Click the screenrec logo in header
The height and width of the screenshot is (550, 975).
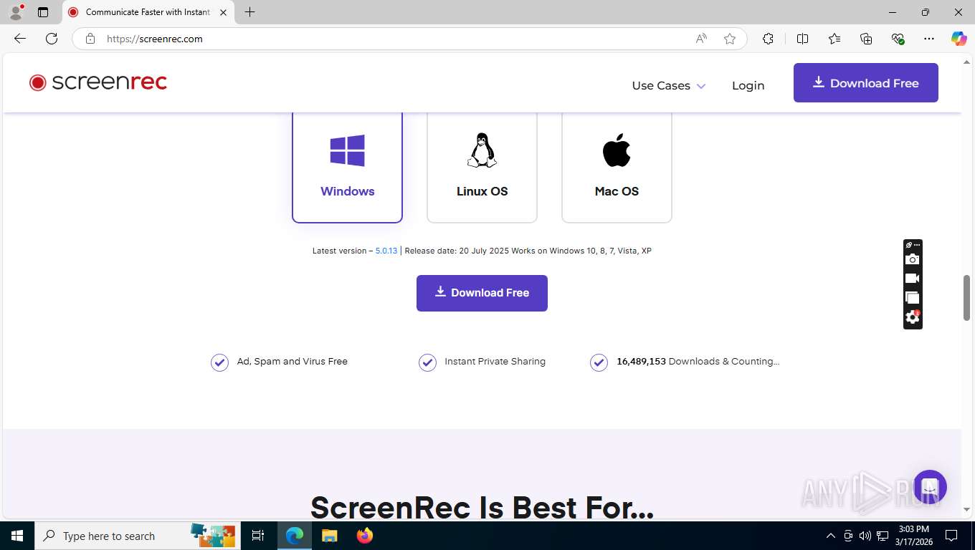pos(98,82)
